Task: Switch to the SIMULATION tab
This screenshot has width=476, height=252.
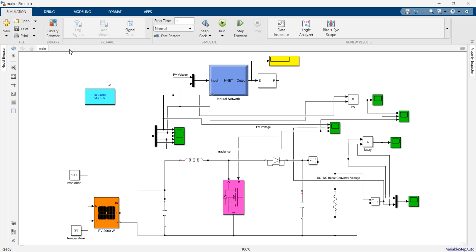Action: [x=17, y=12]
